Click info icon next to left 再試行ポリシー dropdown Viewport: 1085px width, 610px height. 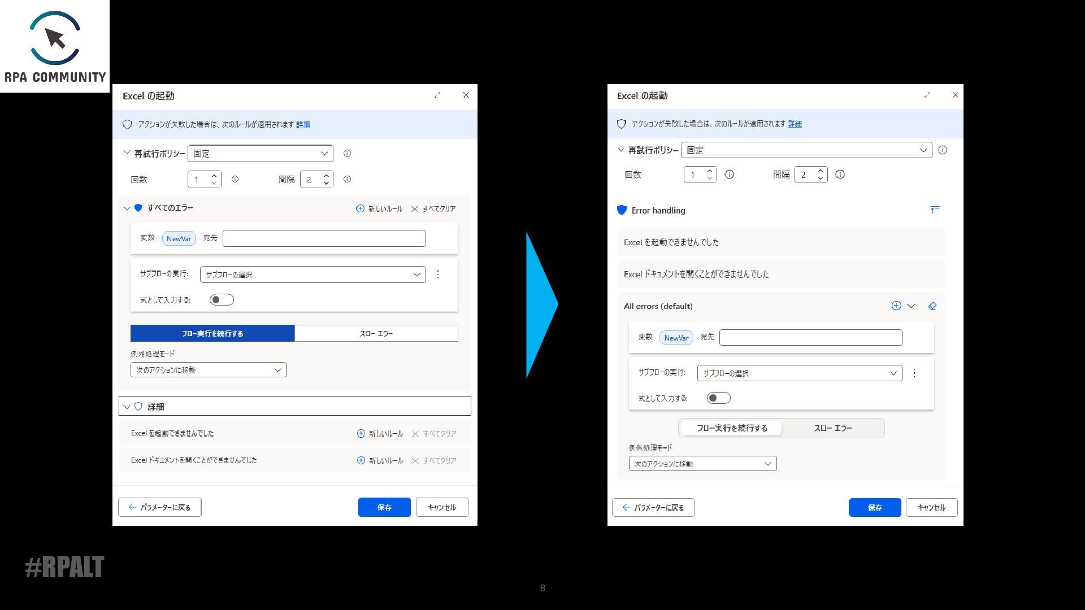coord(347,154)
